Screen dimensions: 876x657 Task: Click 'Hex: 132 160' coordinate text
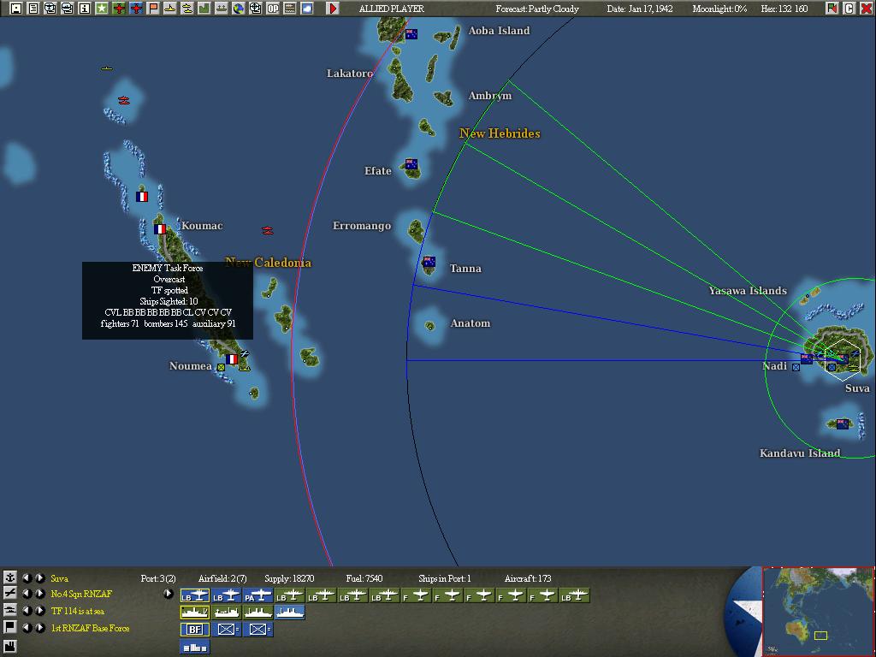[784, 9]
